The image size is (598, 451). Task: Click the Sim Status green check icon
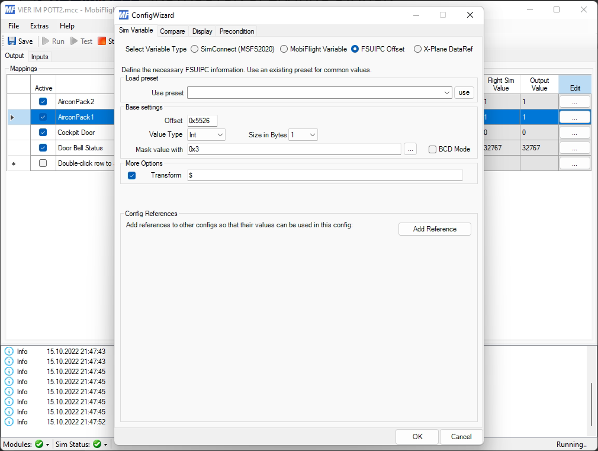97,444
